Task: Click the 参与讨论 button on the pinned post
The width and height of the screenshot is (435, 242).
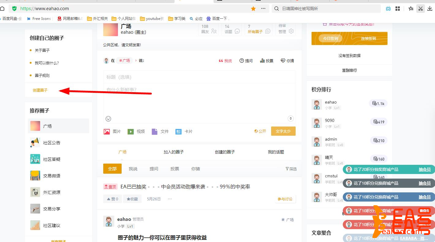Action: pos(285,199)
